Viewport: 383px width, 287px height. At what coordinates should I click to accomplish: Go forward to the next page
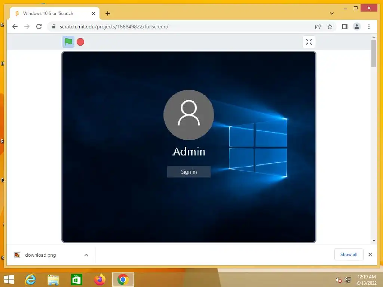coord(27,27)
